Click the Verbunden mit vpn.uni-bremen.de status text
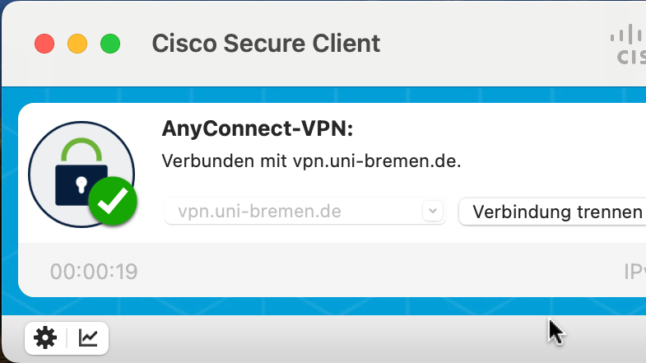Image resolution: width=646 pixels, height=363 pixels. coord(311,161)
